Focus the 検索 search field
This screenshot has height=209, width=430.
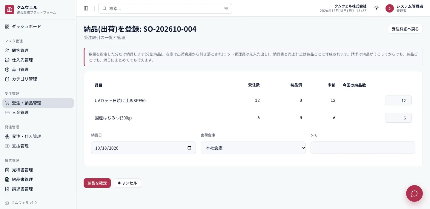coord(165,8)
